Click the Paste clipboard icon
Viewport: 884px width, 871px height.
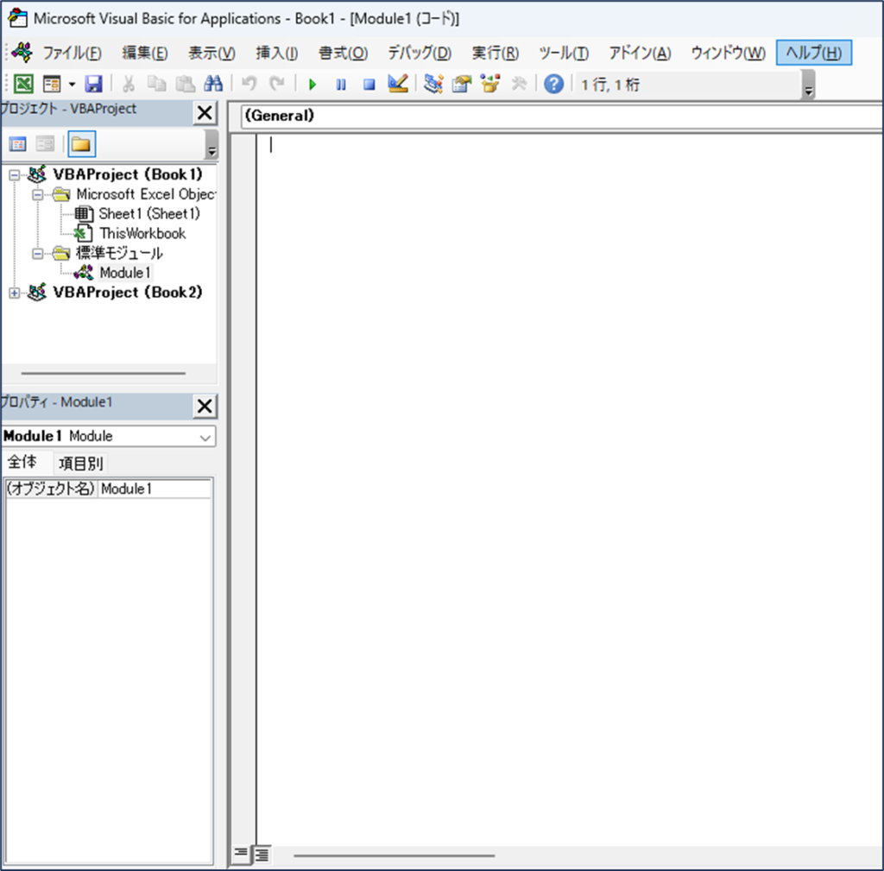(x=185, y=84)
